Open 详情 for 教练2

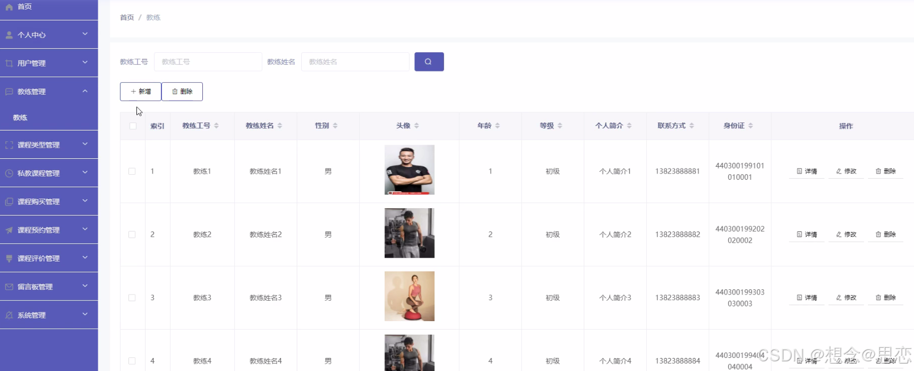pyautogui.click(x=807, y=234)
